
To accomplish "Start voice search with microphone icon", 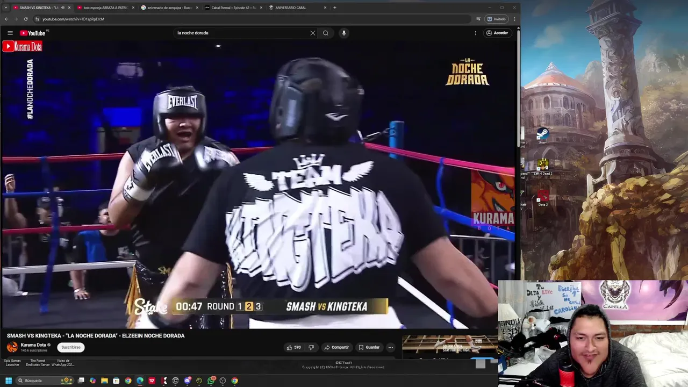I will tap(344, 33).
